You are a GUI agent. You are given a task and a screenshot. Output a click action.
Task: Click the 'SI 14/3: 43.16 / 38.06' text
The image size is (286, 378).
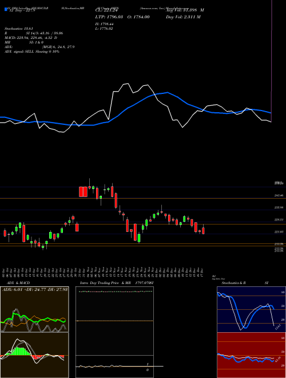click(45, 33)
